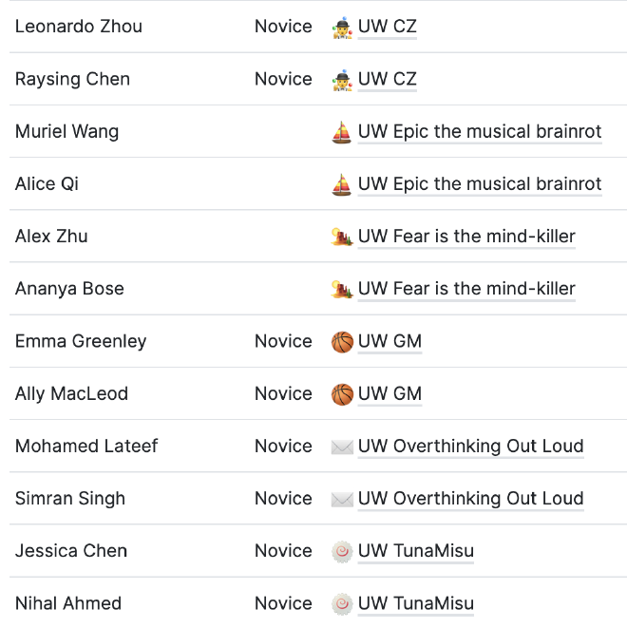Screen dimensions: 627x628
Task: Open UW Fear is the mind-killer for Alex Zhu
Action: (x=466, y=237)
